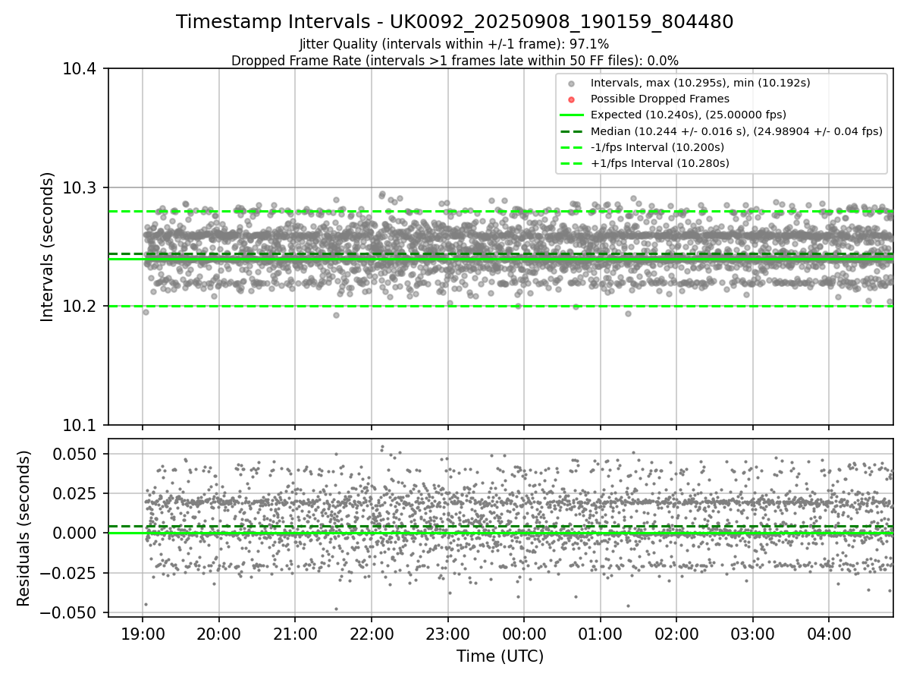Click the plot title 'Timestamp Intervals - UK0092_20250908_190159_804480'

coord(454,22)
